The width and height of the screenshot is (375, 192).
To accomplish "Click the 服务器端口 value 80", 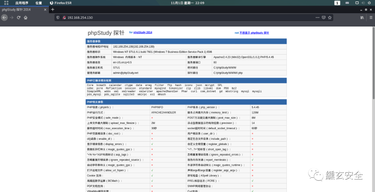I will click(215, 62).
